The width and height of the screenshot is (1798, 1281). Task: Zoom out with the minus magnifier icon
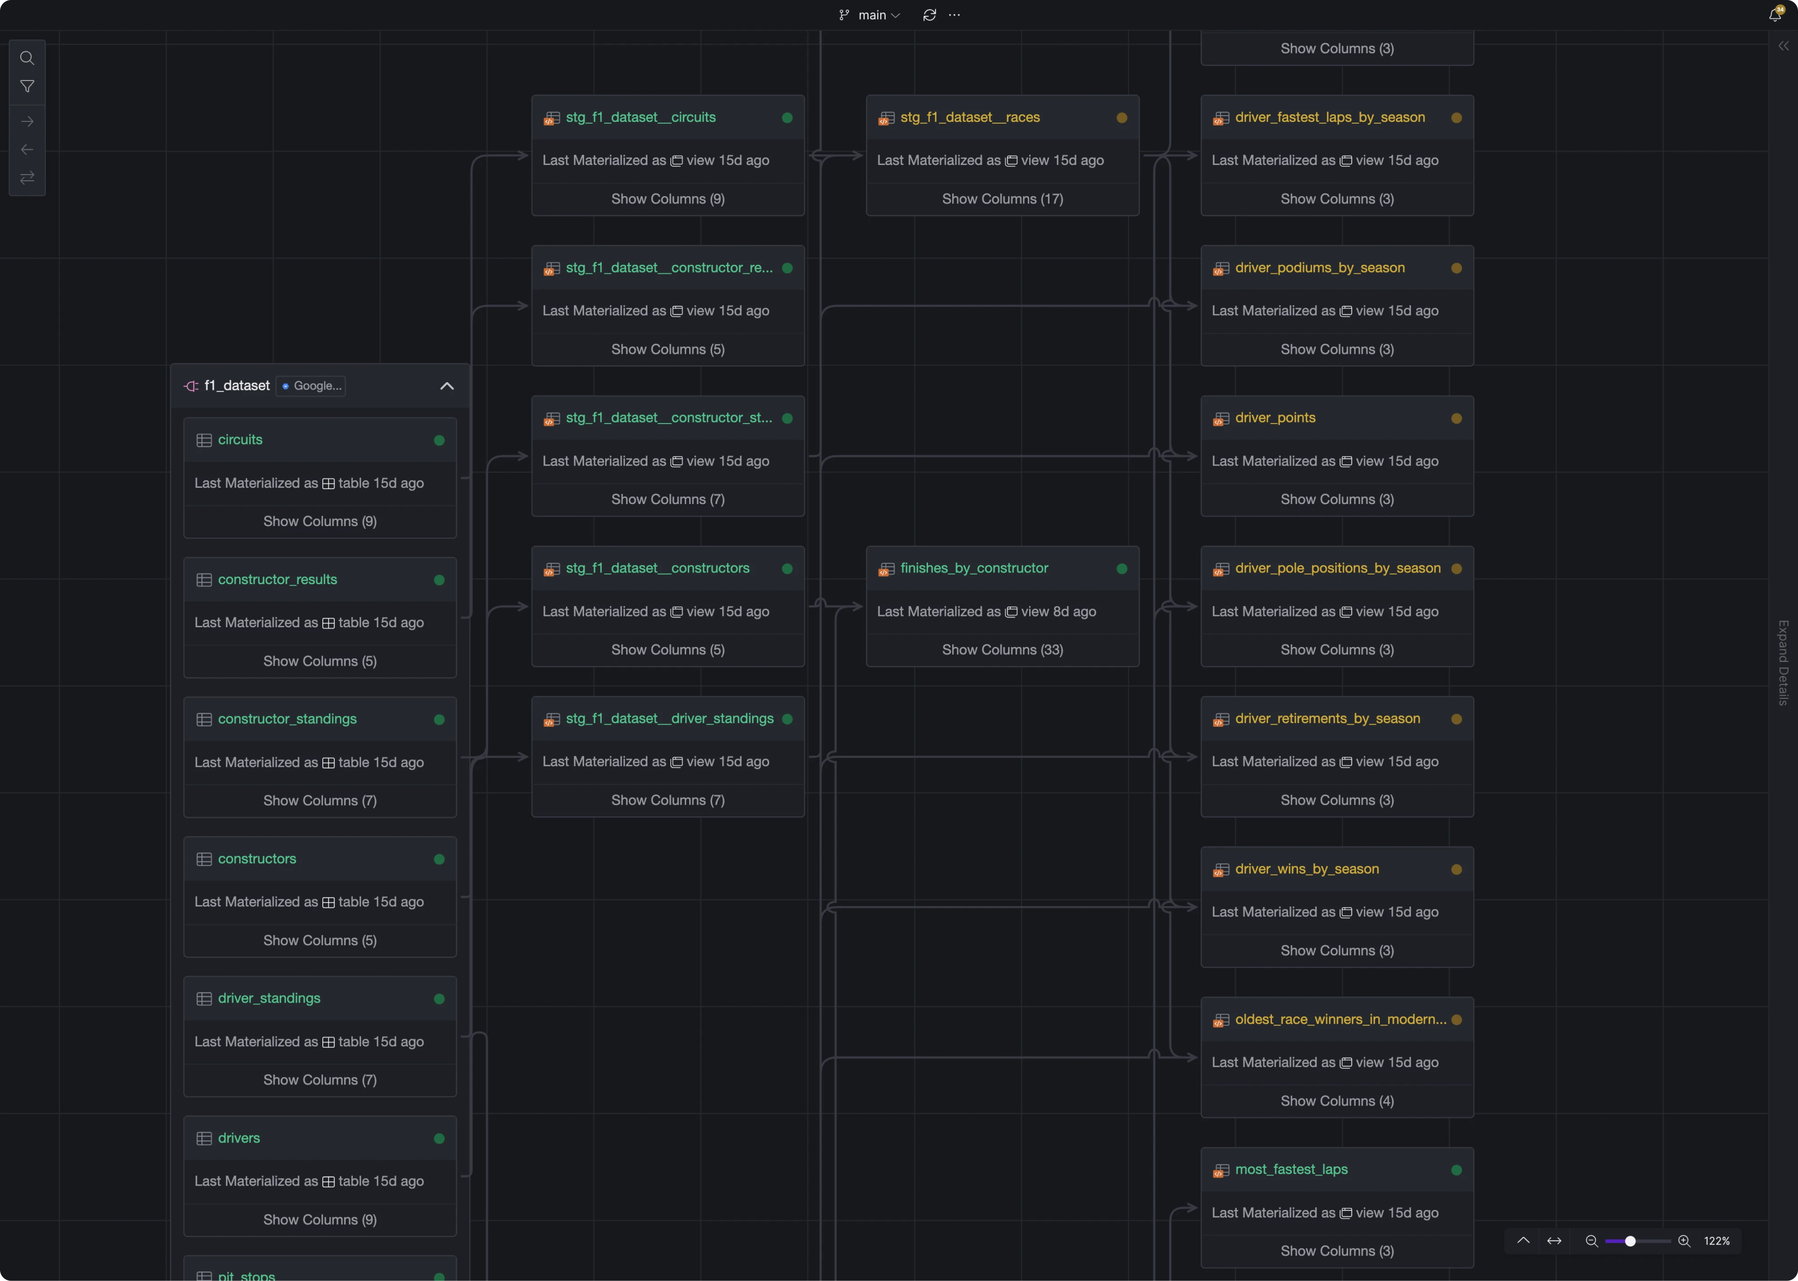tap(1591, 1241)
